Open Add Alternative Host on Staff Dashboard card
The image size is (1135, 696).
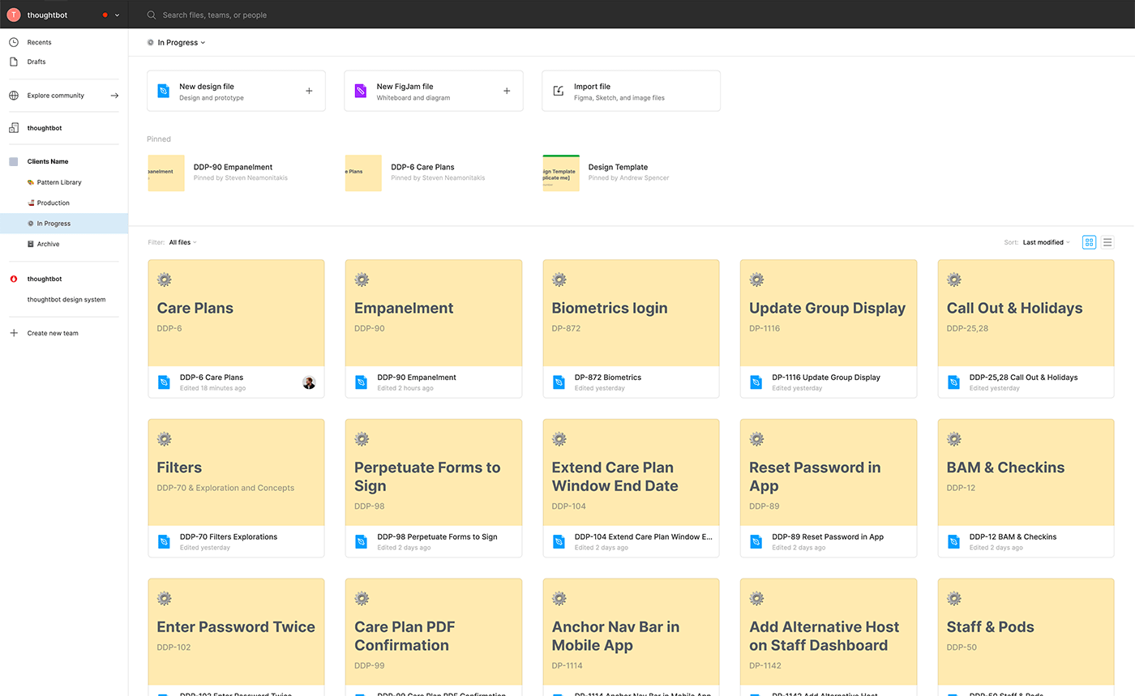(829, 637)
